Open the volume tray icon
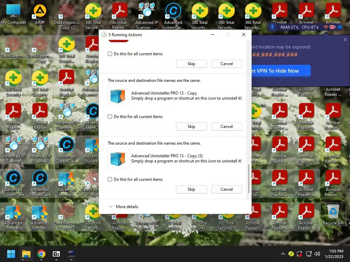This screenshot has height=262, width=350. click(x=317, y=254)
